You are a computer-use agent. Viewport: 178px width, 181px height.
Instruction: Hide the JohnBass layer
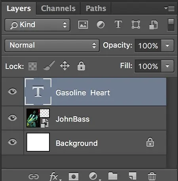click(12, 118)
